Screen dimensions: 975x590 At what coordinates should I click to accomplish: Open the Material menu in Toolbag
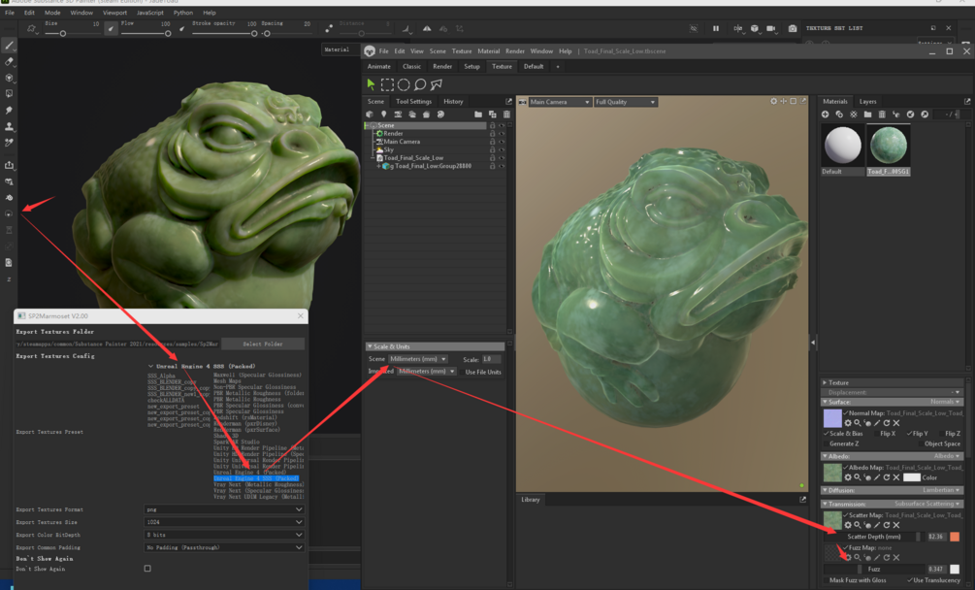(x=488, y=51)
